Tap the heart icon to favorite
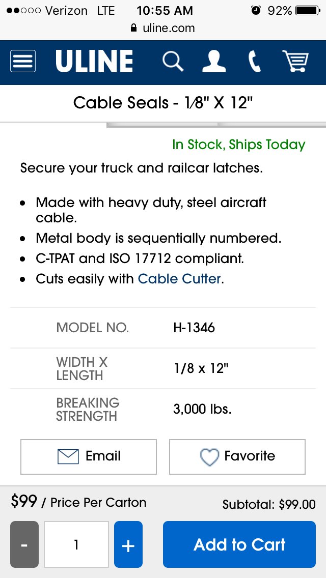The image size is (326, 578). click(209, 457)
